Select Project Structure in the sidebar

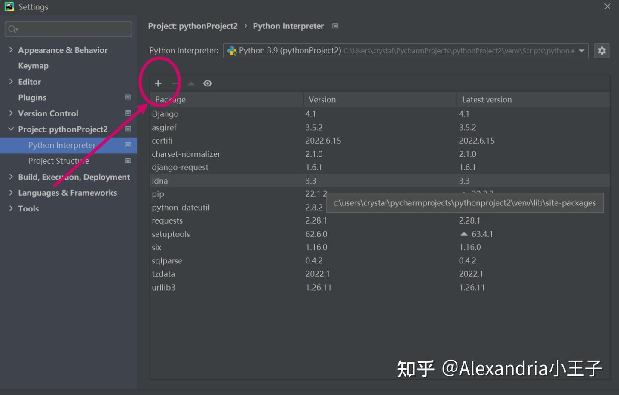(59, 160)
